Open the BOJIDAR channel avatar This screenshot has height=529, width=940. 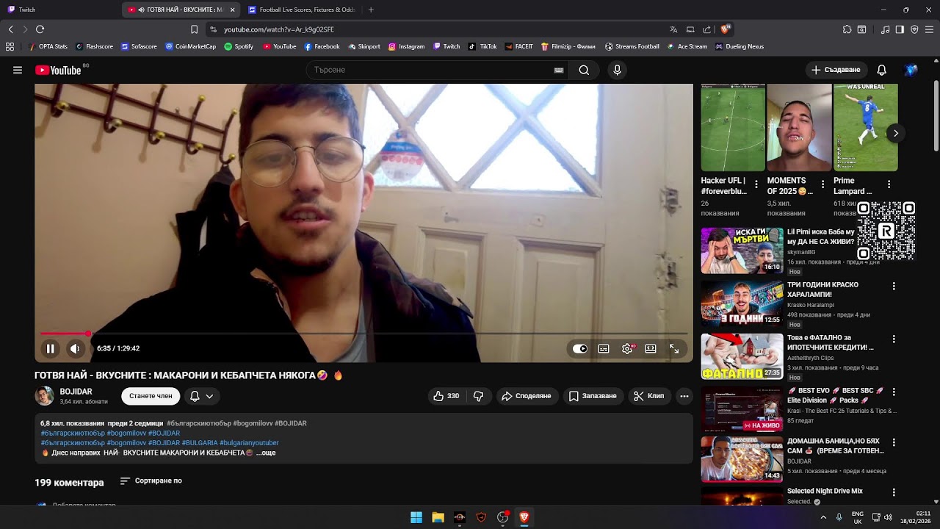45,396
